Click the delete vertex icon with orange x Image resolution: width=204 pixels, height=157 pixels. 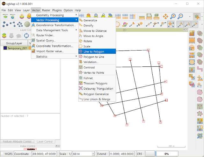140,24
